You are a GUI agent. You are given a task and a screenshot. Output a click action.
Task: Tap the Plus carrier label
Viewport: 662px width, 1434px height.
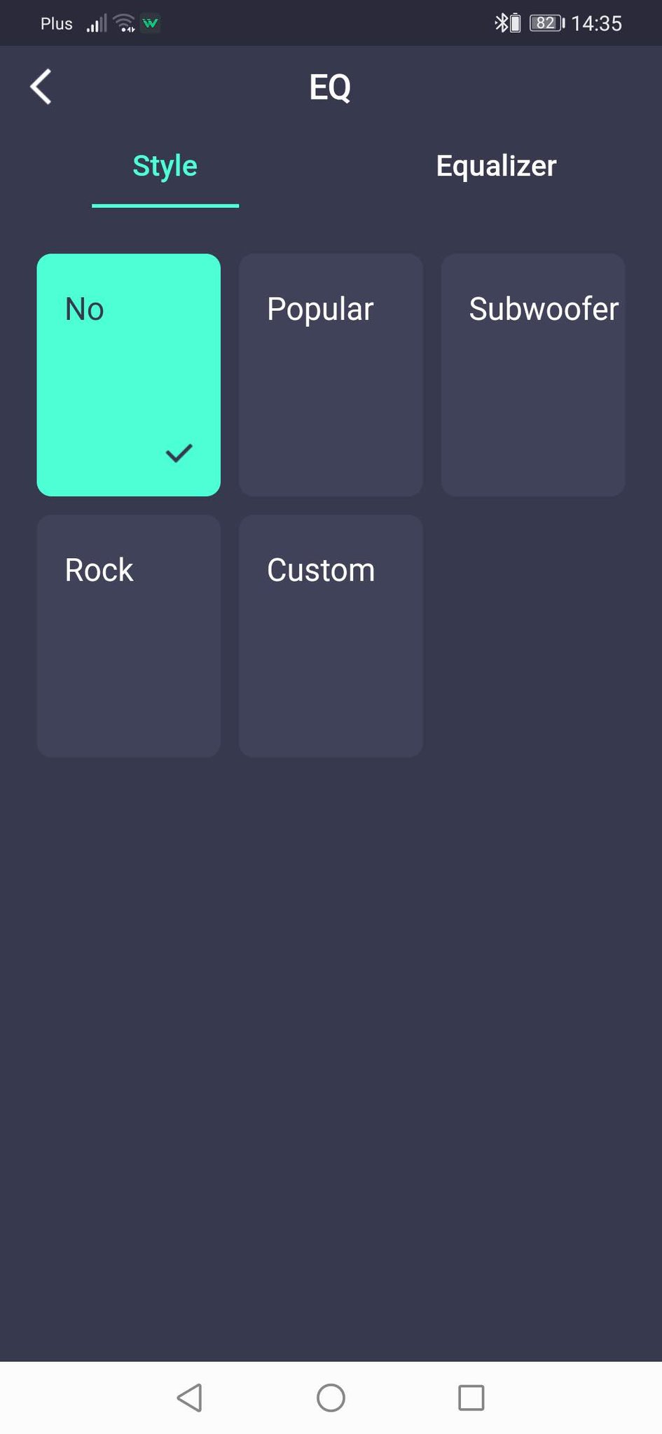(x=57, y=24)
